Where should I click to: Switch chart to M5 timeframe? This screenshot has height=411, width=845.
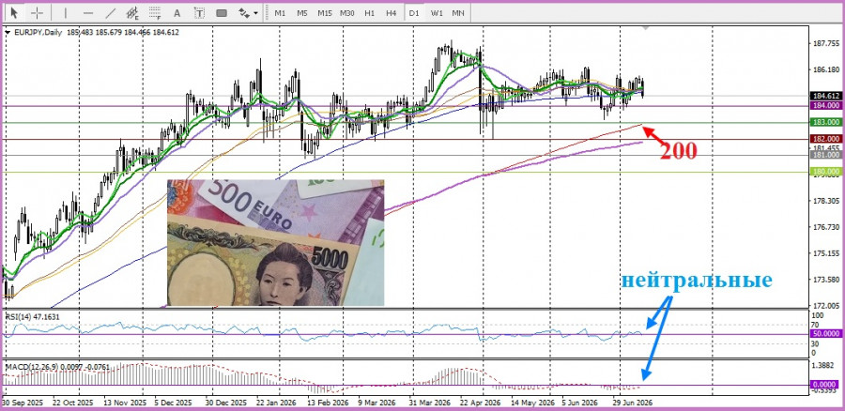[x=301, y=12]
